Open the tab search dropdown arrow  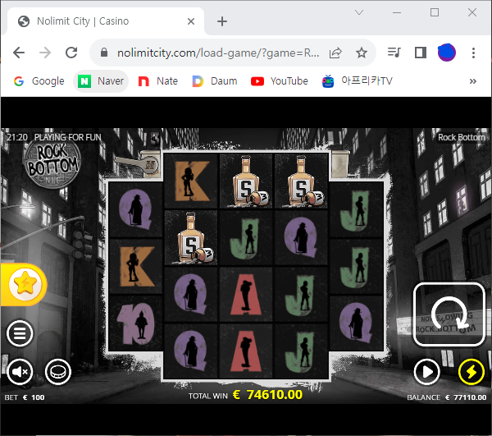tap(359, 12)
